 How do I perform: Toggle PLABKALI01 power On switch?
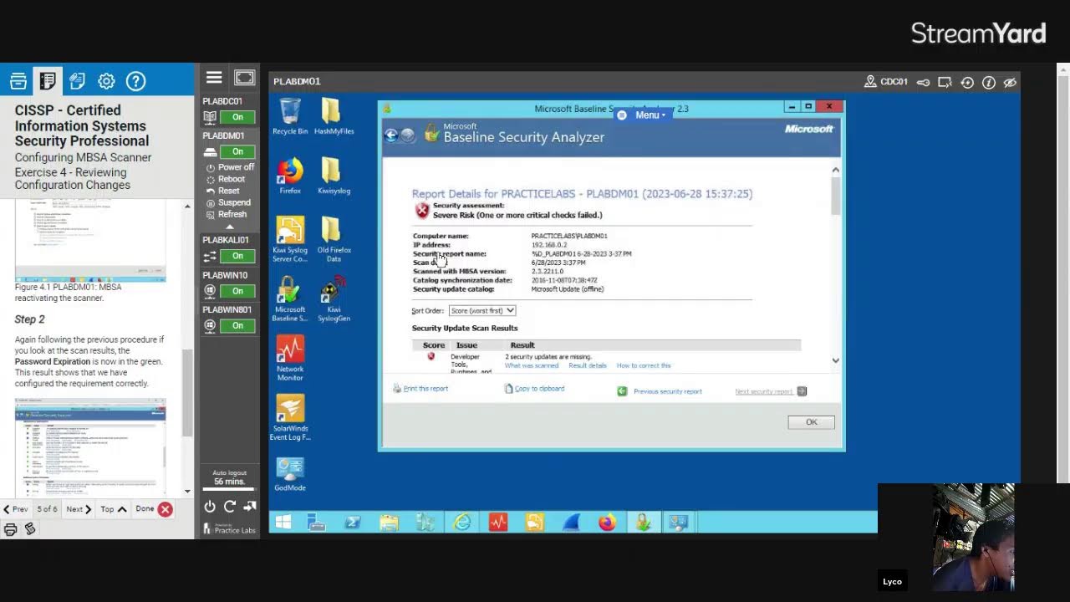238,256
